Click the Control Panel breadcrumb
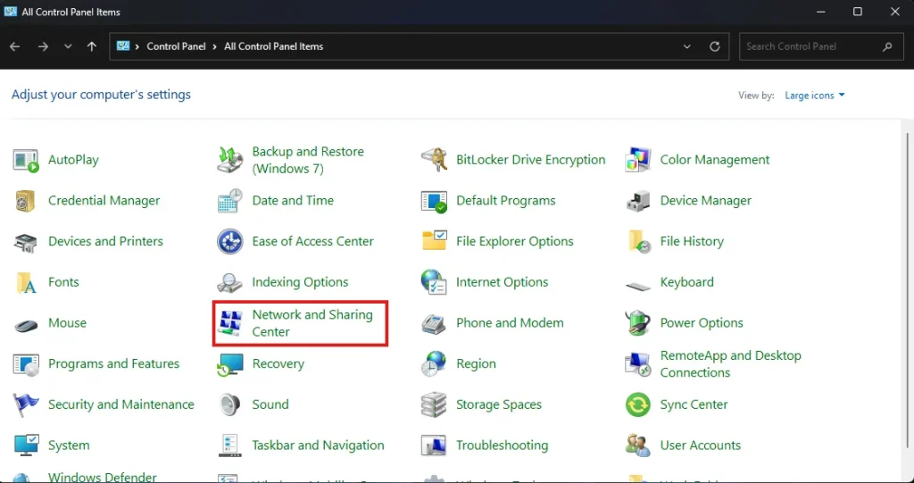The height and width of the screenshot is (483, 914). point(176,46)
